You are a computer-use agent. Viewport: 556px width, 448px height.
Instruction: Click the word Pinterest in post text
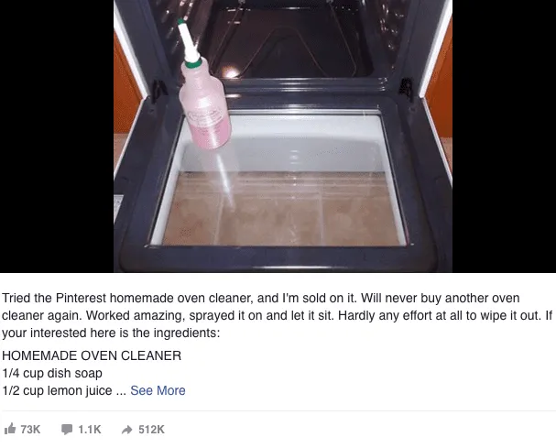pos(81,298)
